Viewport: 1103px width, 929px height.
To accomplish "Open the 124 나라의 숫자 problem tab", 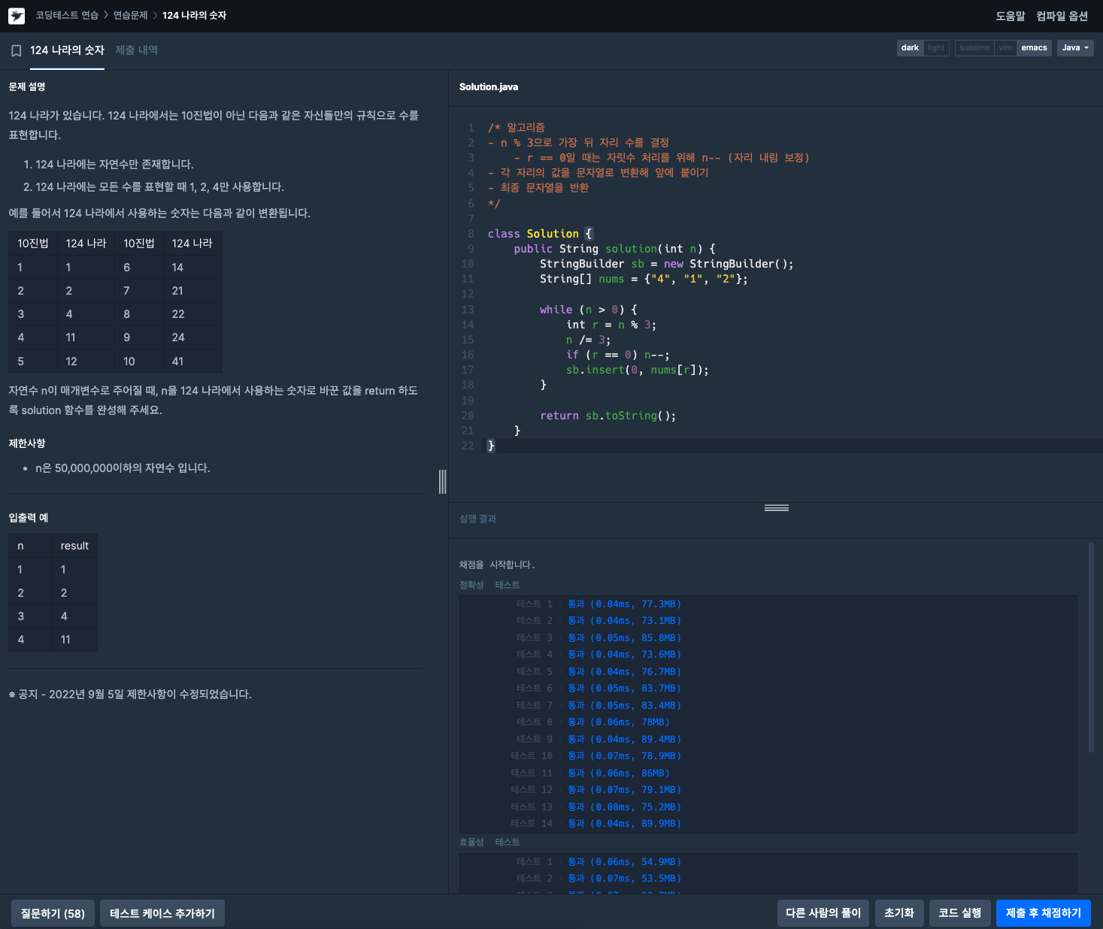I will click(67, 50).
